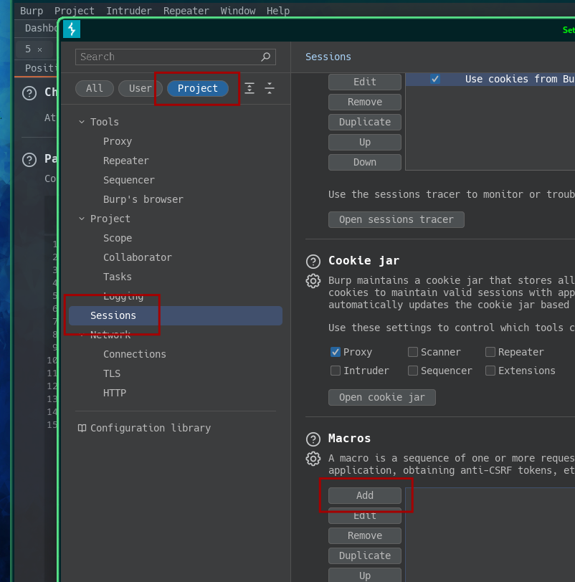The width and height of the screenshot is (575, 582).
Task: Open the Intruder menu
Action: 129,11
